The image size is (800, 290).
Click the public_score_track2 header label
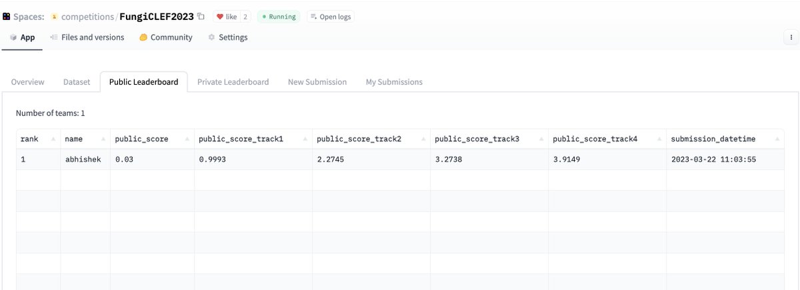coord(359,139)
